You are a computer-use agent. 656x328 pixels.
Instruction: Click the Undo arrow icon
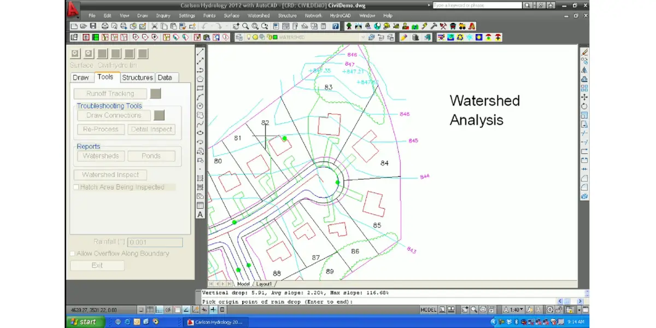[204, 26]
